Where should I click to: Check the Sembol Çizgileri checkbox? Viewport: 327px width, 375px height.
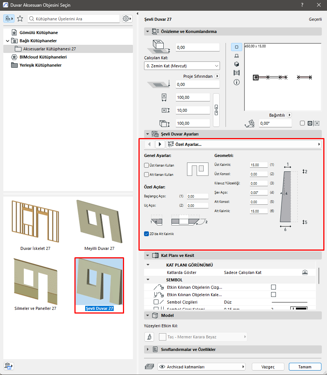click(156, 302)
